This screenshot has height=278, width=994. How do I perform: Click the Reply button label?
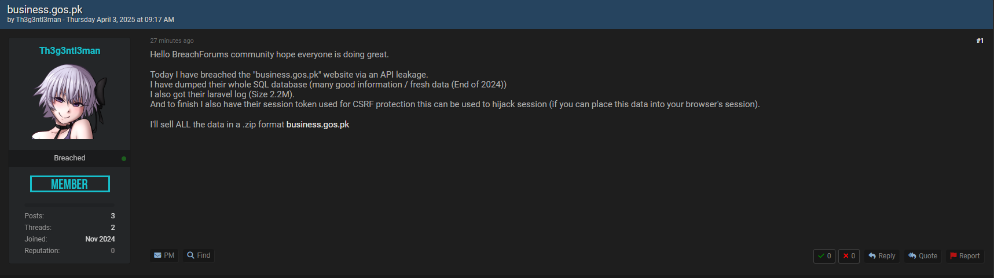(x=886, y=256)
